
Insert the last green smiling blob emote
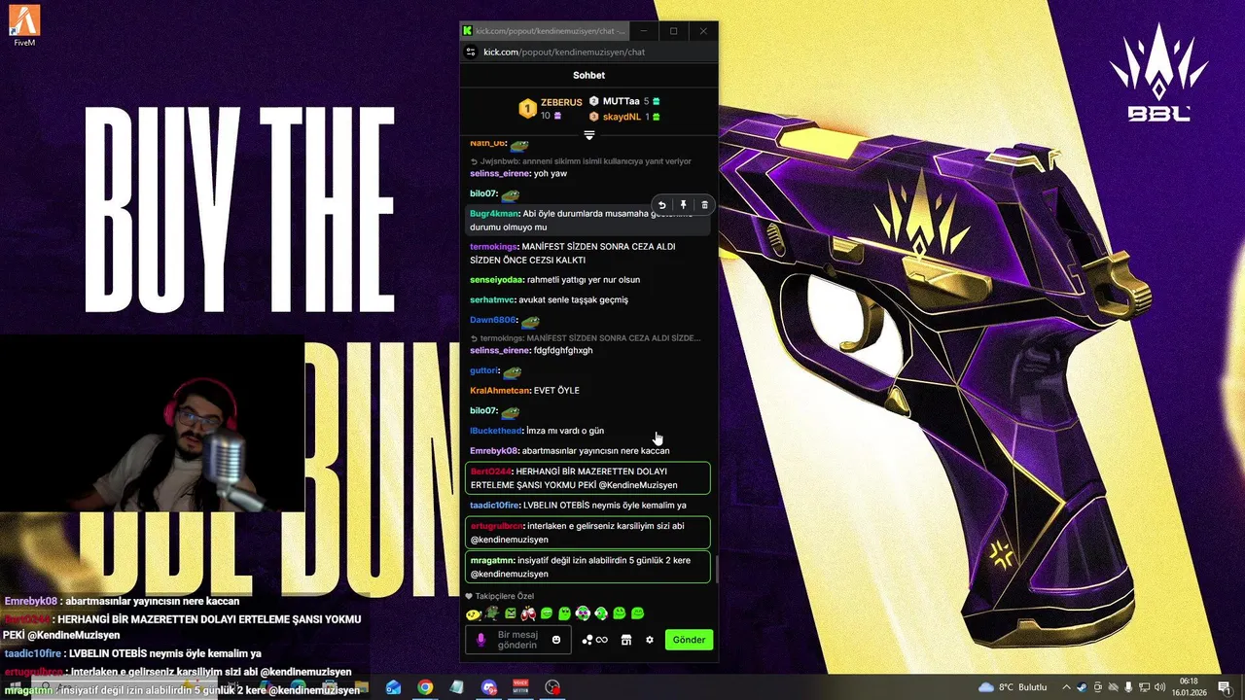pos(637,613)
